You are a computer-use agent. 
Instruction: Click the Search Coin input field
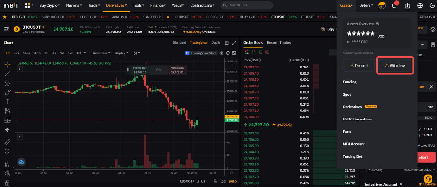click(246, 5)
